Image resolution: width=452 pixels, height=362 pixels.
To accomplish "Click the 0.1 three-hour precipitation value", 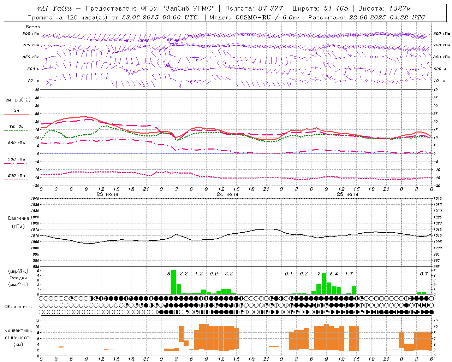I will coord(289,274).
